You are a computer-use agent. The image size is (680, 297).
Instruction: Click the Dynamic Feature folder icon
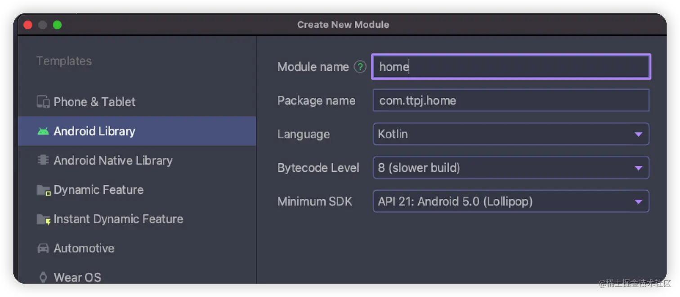click(44, 190)
